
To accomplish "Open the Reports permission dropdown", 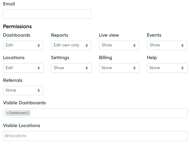I will (71, 46).
